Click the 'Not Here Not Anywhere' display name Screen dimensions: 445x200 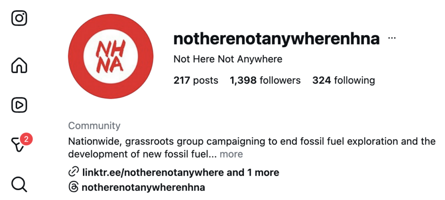pos(228,59)
